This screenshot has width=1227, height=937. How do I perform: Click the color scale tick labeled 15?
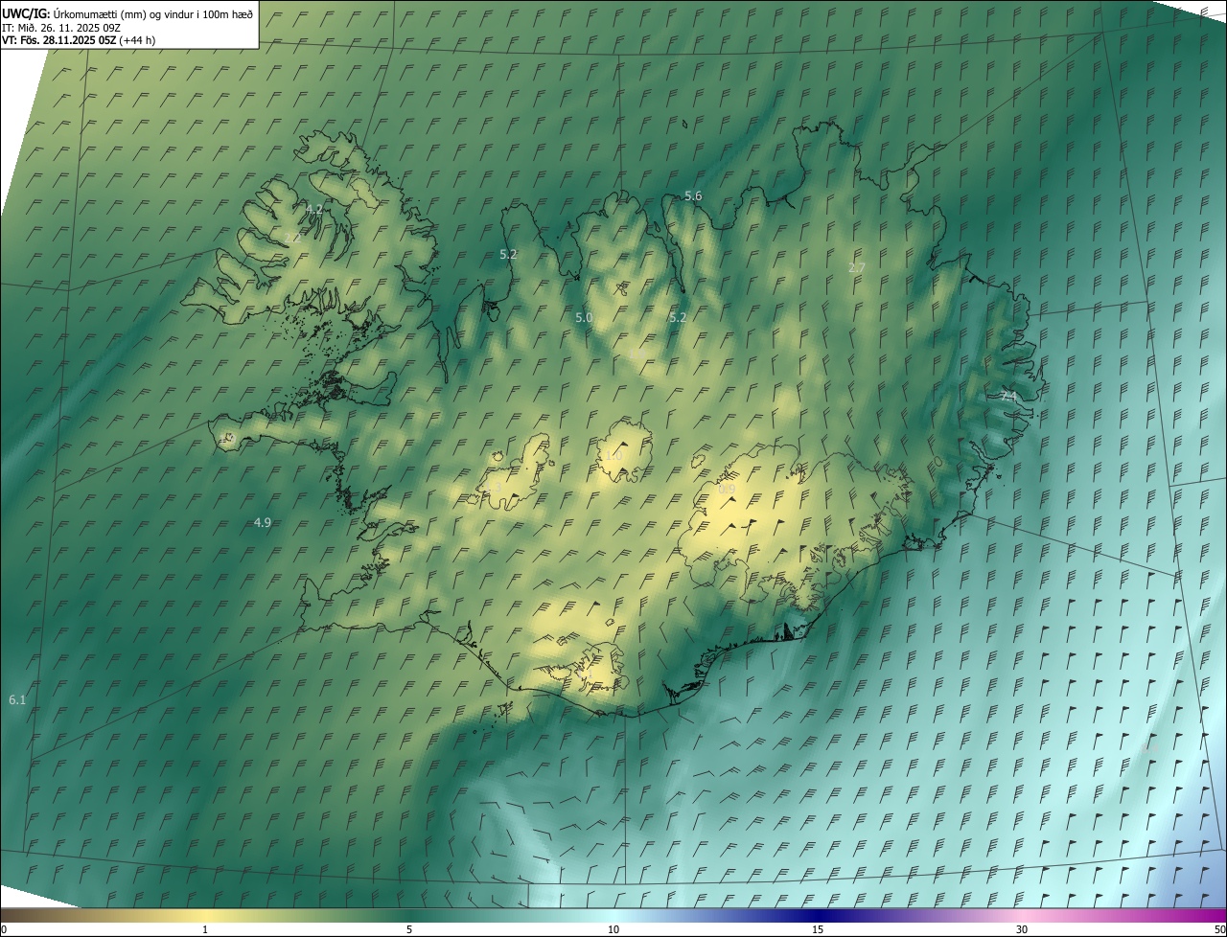[818, 930]
